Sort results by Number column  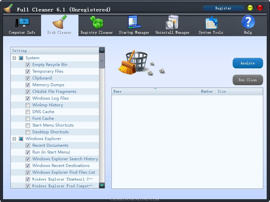[207, 92]
